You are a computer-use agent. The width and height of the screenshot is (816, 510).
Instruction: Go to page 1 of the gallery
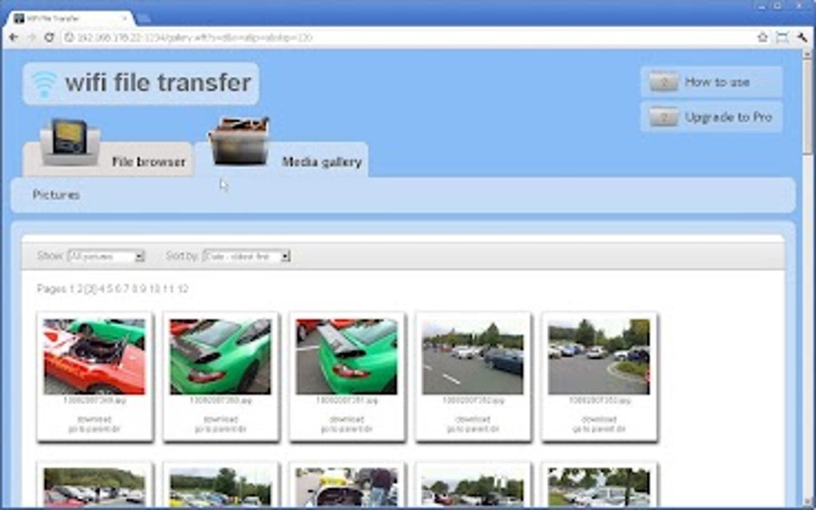(x=72, y=289)
